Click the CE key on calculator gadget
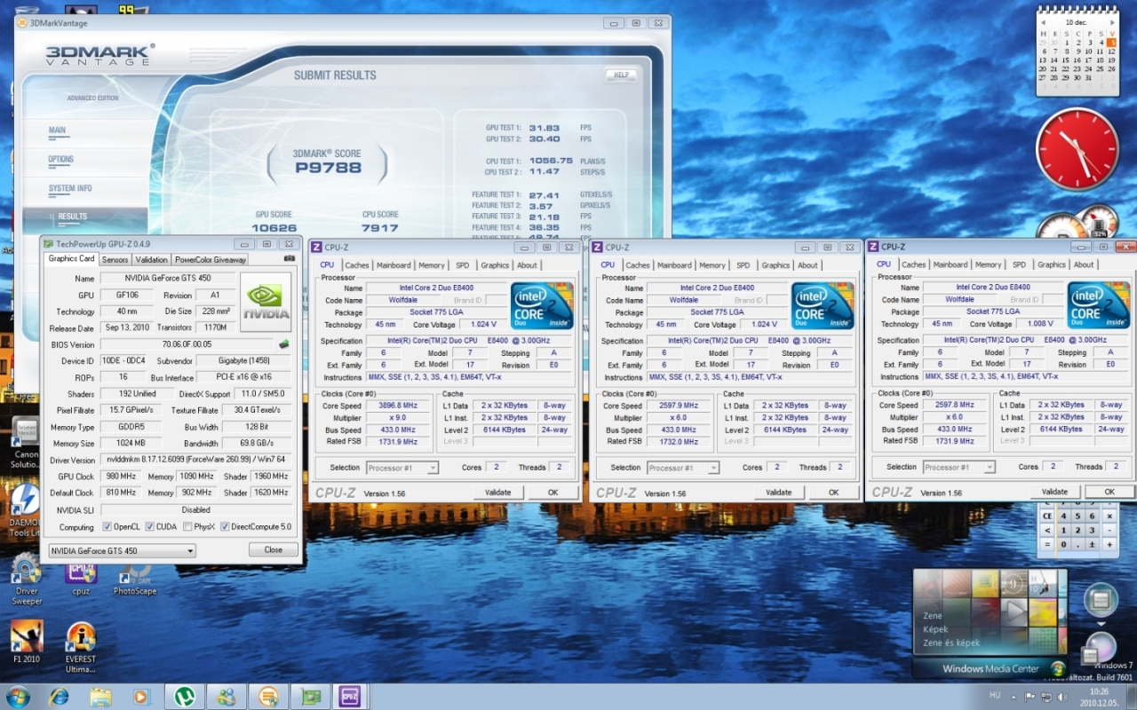Image resolution: width=1137 pixels, height=710 pixels. click(x=1047, y=516)
